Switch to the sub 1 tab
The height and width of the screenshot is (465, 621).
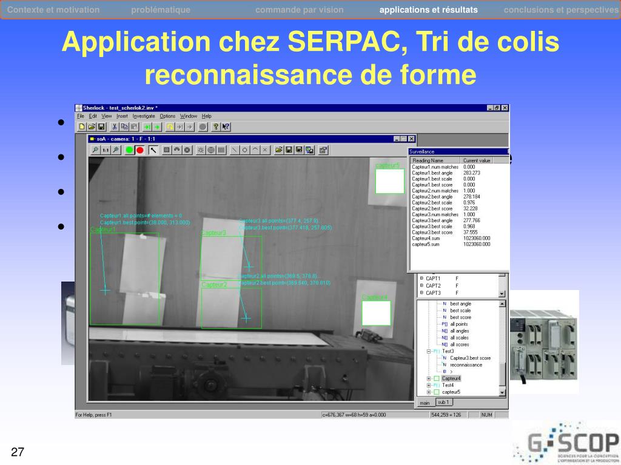click(x=443, y=402)
